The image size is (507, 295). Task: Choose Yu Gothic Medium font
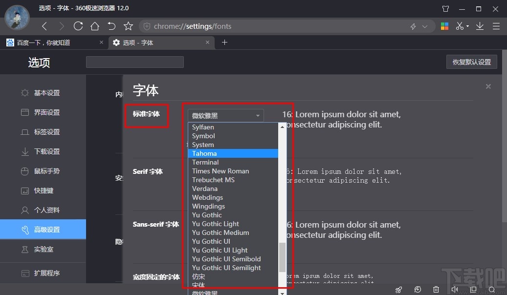pos(233,232)
